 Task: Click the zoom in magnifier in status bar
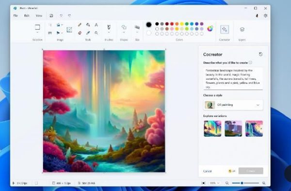(x=264, y=183)
